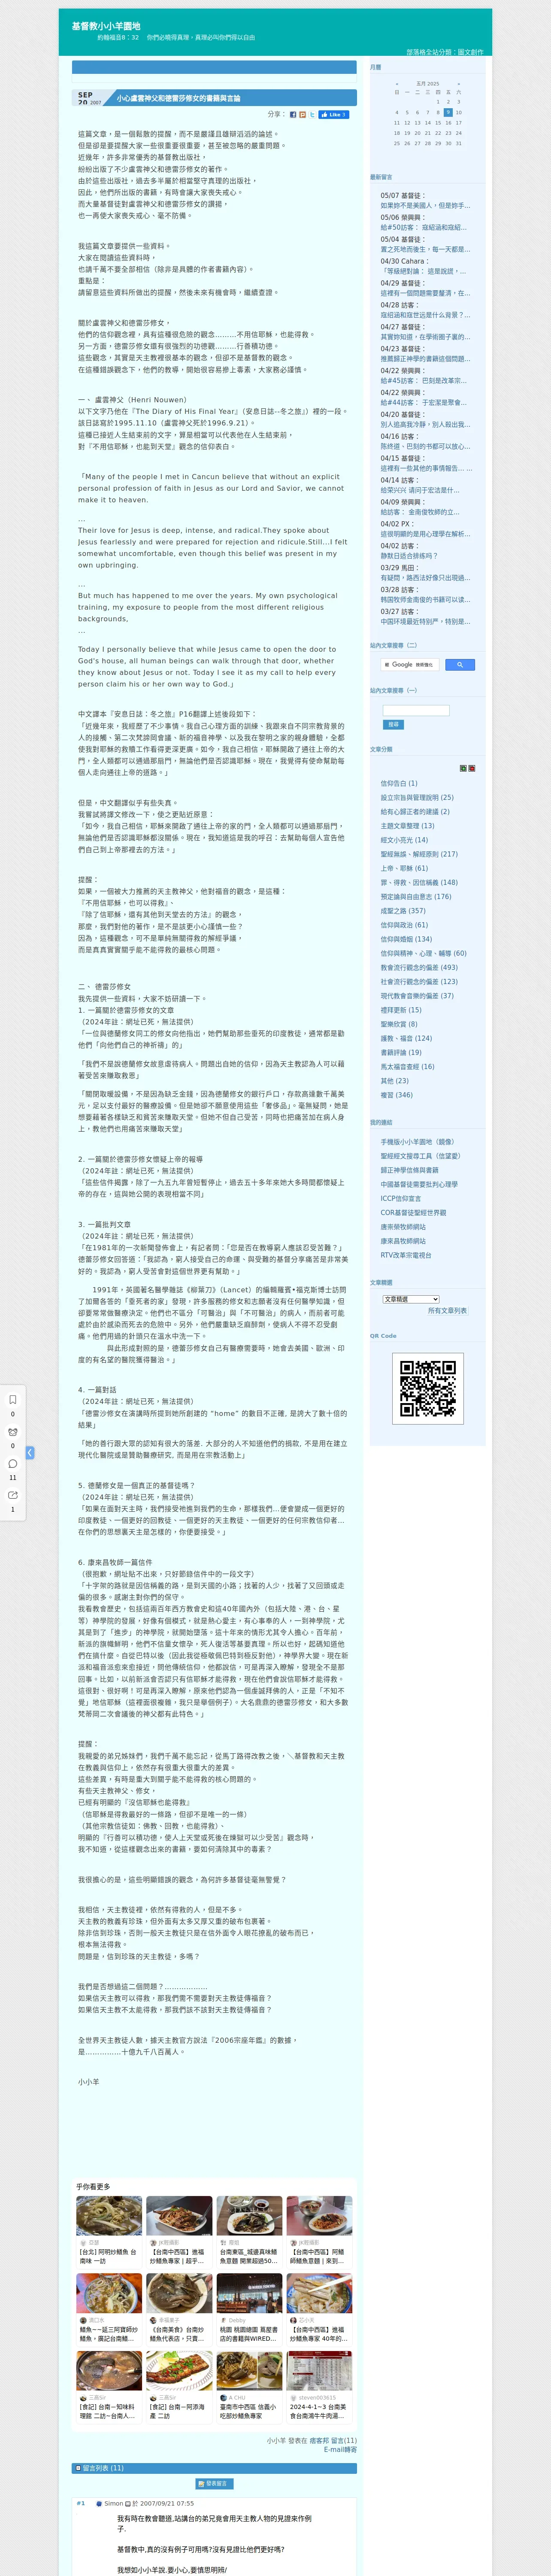Click the share arrow icon in floating sidebar
Screen dimensions: 551x2576
click(12, 1495)
